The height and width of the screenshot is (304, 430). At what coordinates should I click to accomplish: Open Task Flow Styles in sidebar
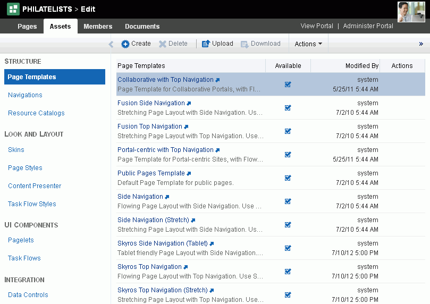[32, 204]
